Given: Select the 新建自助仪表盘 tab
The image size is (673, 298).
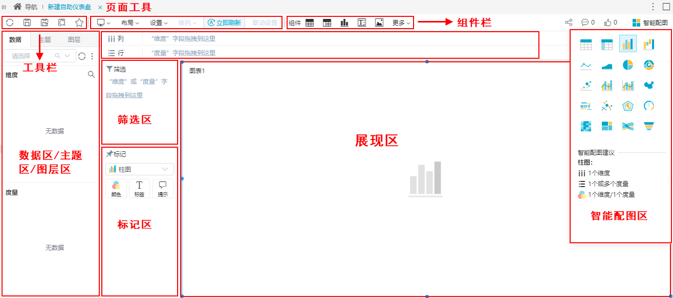Looking at the screenshot, I should 69,7.
